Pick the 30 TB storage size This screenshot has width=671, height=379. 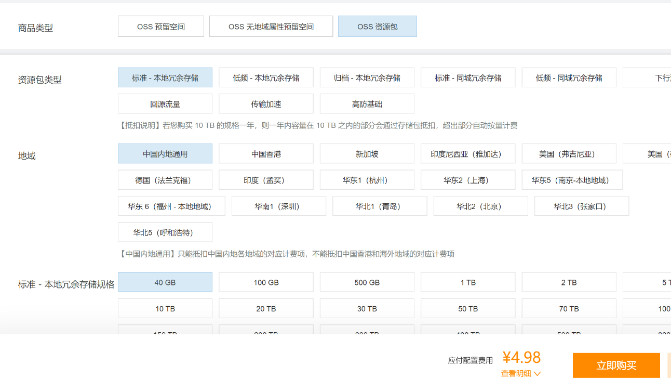367,308
